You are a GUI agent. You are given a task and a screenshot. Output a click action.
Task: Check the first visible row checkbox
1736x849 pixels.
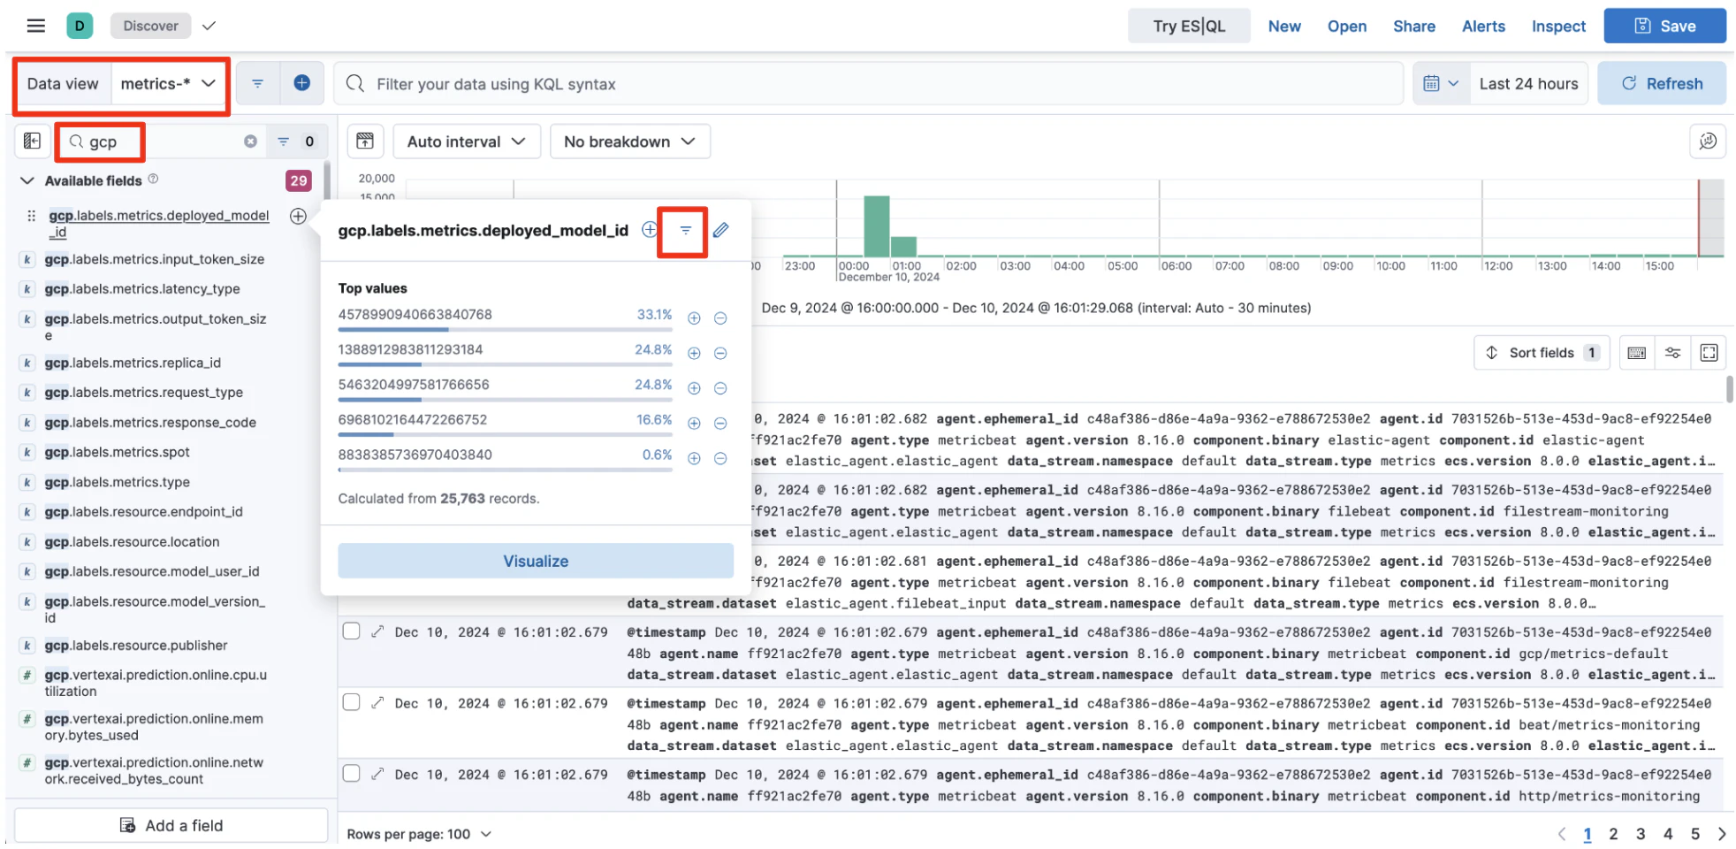pyautogui.click(x=351, y=631)
